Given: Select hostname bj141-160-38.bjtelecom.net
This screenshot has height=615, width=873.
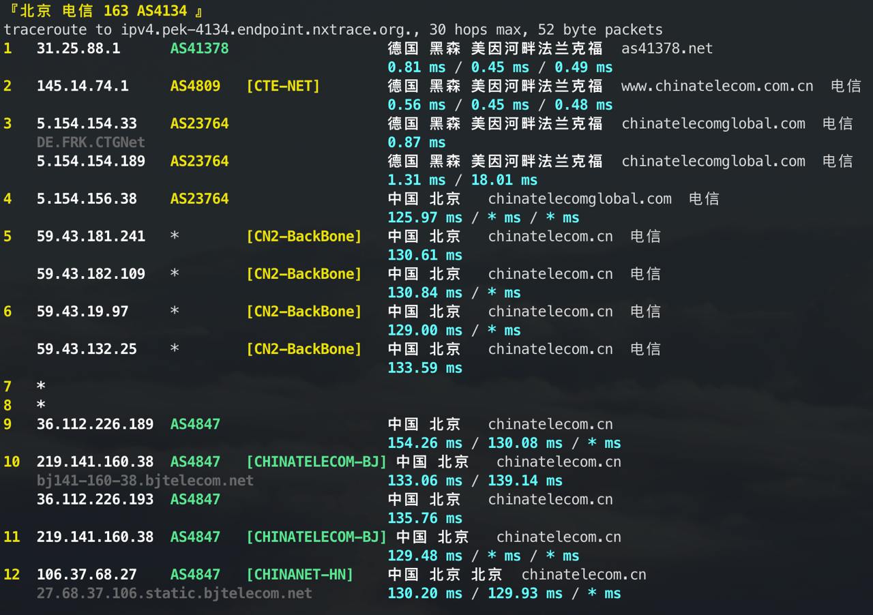Looking at the screenshot, I should (143, 480).
